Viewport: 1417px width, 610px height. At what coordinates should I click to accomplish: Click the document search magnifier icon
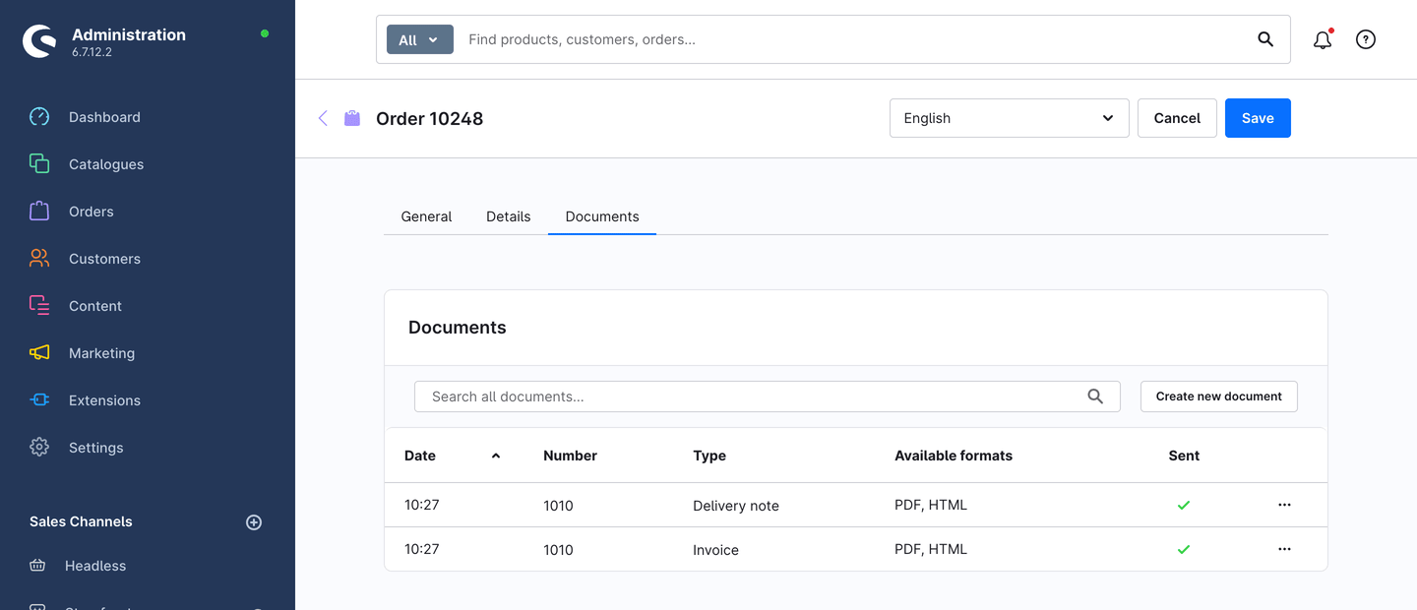click(x=1095, y=396)
